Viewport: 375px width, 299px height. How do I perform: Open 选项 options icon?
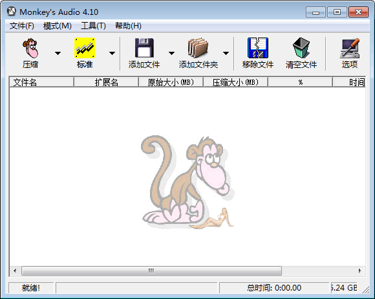click(x=350, y=48)
